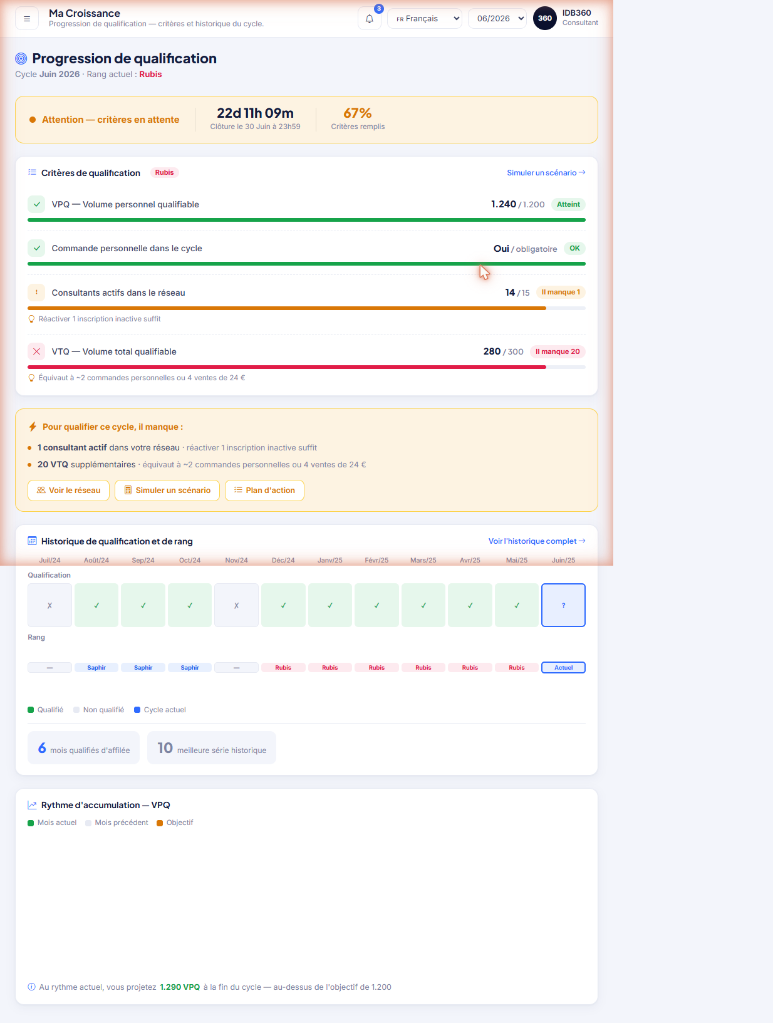Select the Juin/25 current qualification cell
Screen dimensions: 773x1023
563,605
